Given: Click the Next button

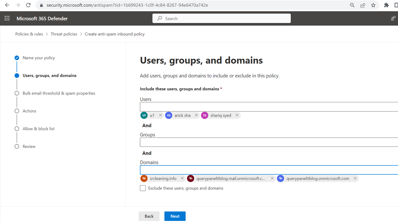Looking at the screenshot, I should [x=175, y=216].
